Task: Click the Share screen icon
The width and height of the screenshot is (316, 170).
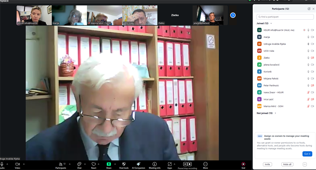Action: tap(109, 164)
